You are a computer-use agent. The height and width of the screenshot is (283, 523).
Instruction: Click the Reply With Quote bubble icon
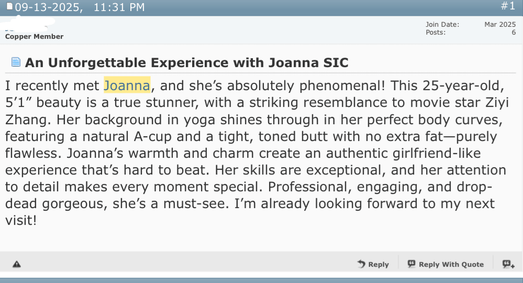point(411,264)
